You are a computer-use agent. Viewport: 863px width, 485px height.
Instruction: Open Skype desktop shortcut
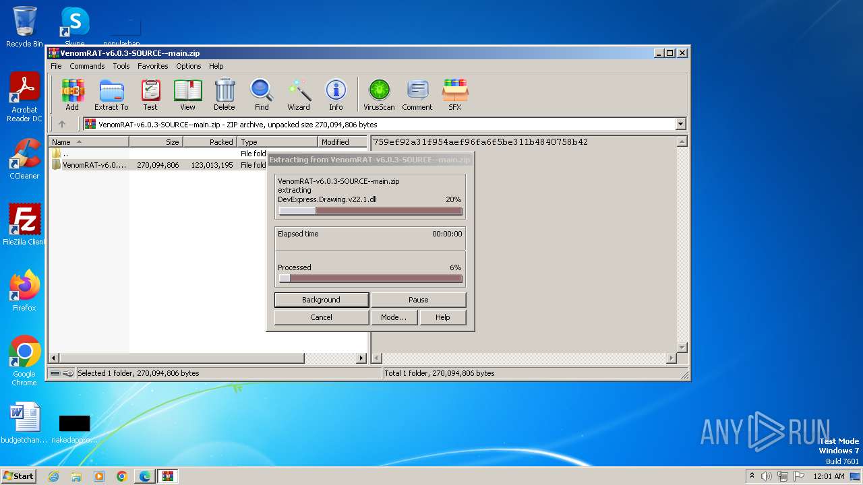coord(75,26)
